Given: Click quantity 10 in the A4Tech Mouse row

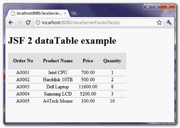Looking at the screenshot, I should tap(112, 101).
